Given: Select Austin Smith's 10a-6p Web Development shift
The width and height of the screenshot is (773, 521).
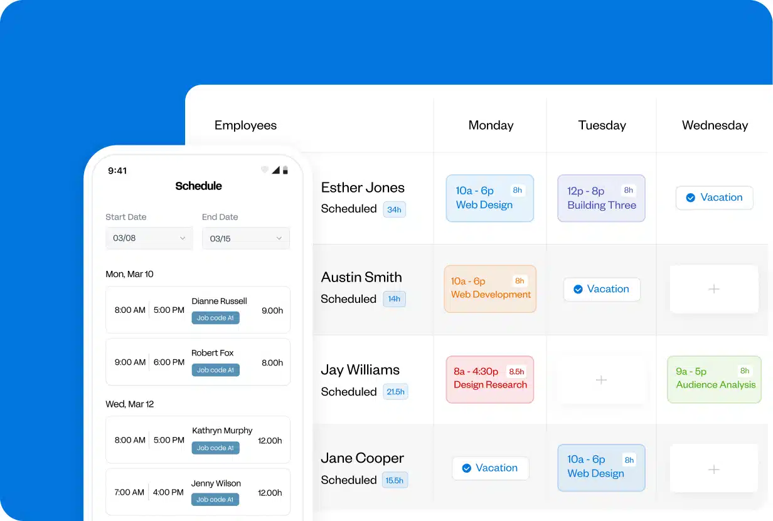Looking at the screenshot, I should coord(489,289).
